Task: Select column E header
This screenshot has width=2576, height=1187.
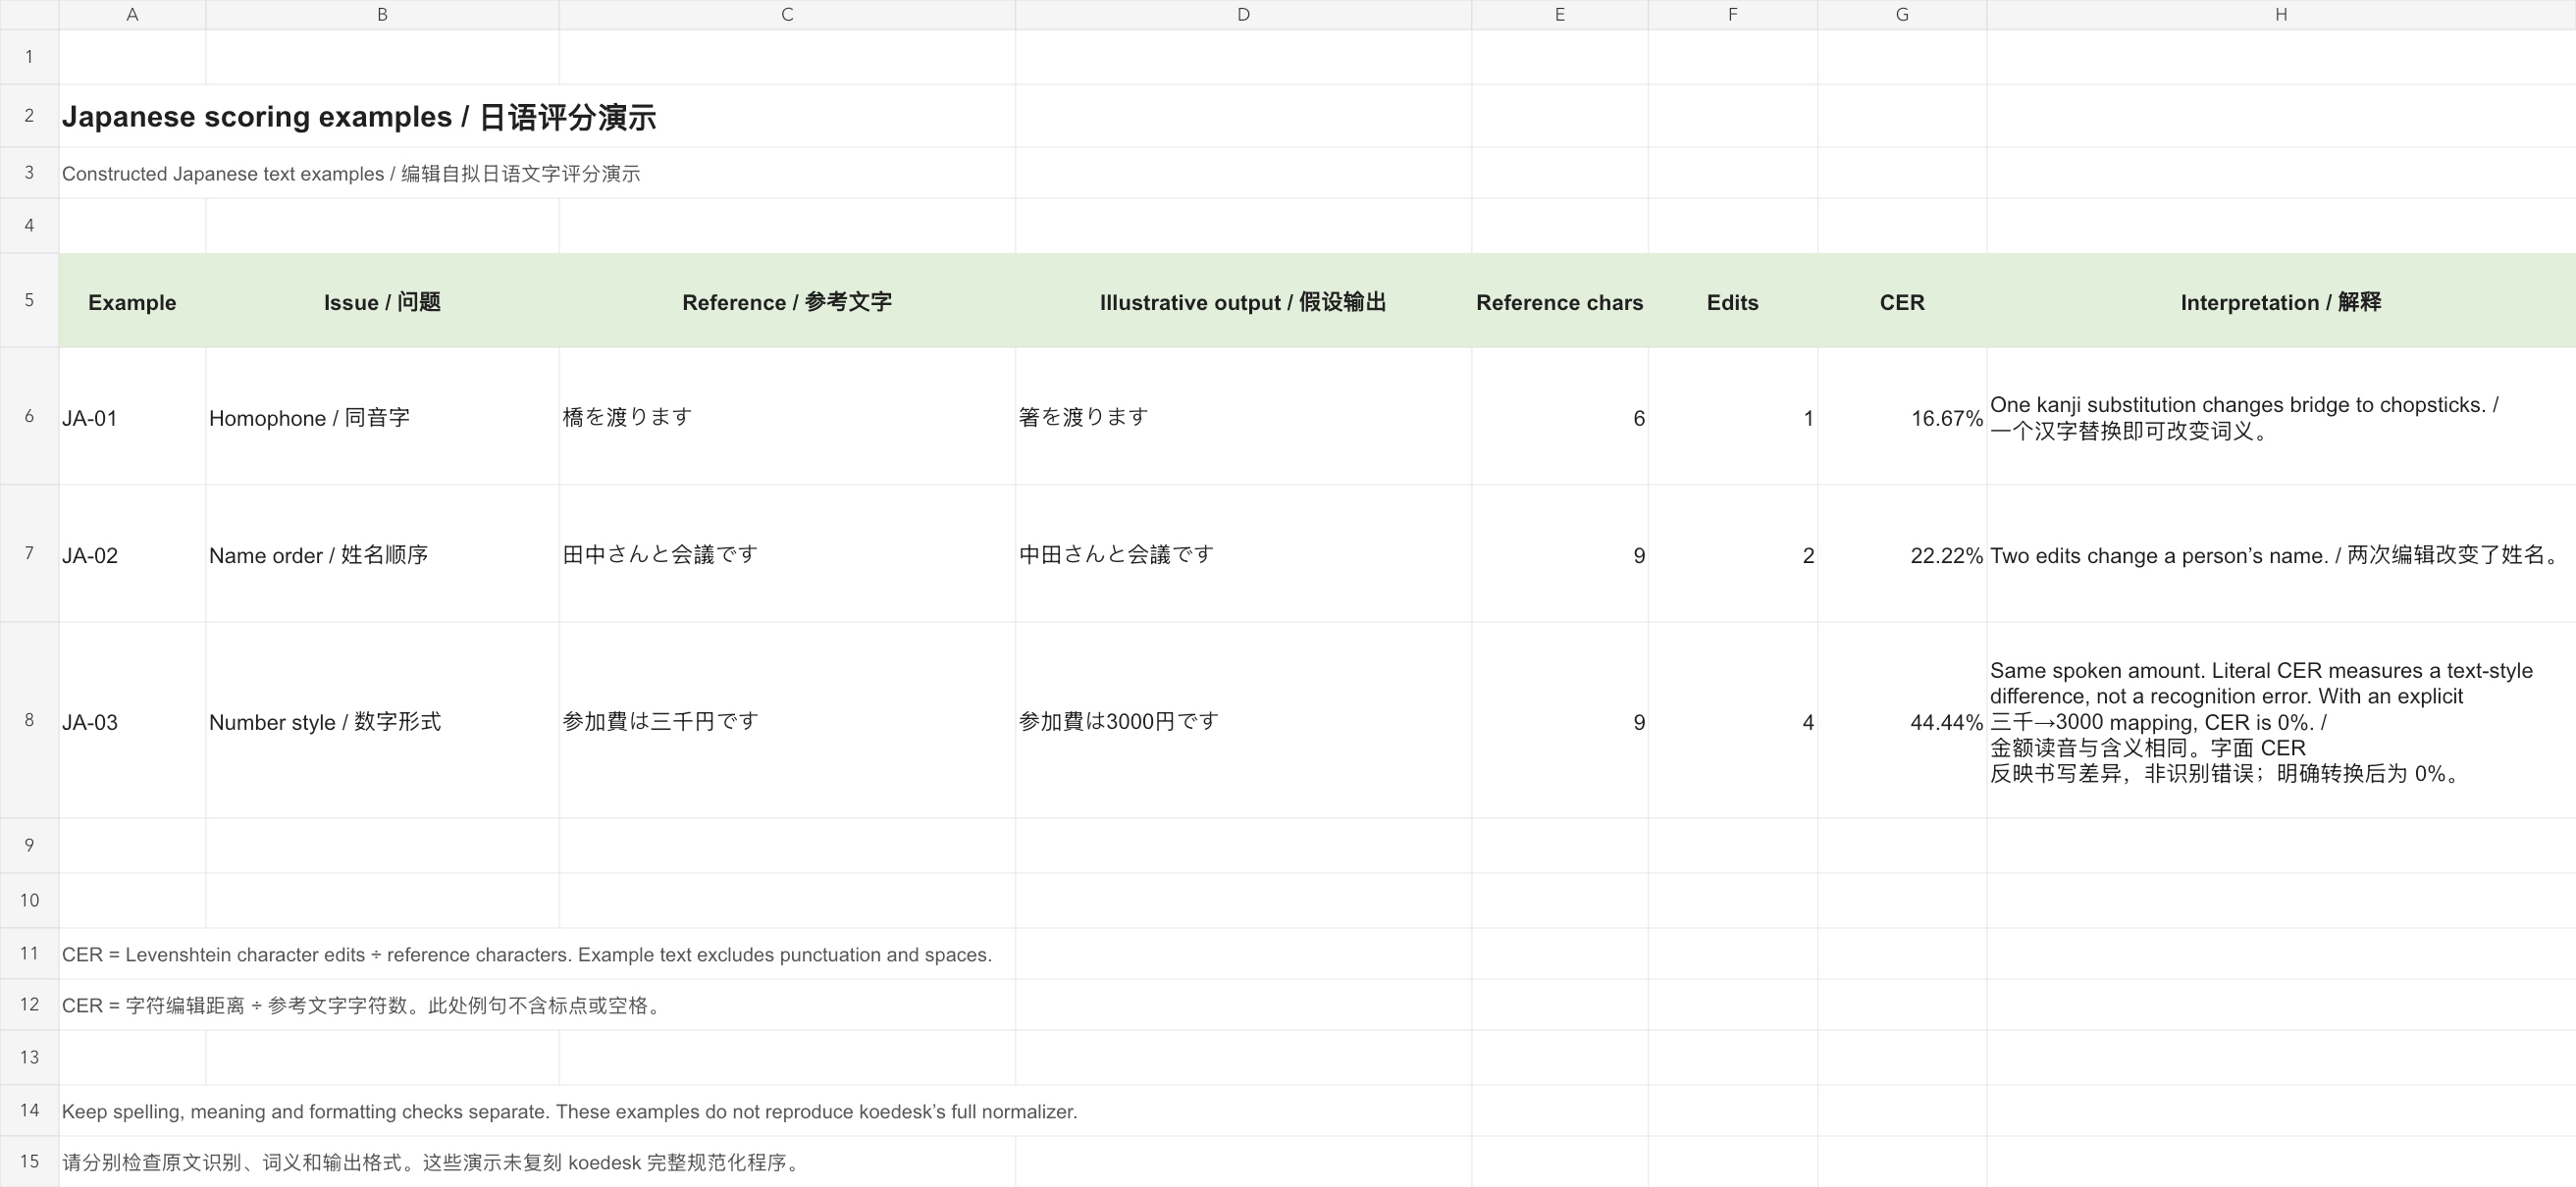Action: point(1559,14)
